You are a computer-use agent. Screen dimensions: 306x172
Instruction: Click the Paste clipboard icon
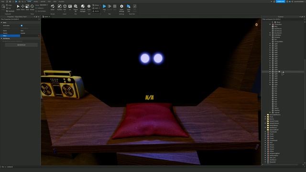3,6
